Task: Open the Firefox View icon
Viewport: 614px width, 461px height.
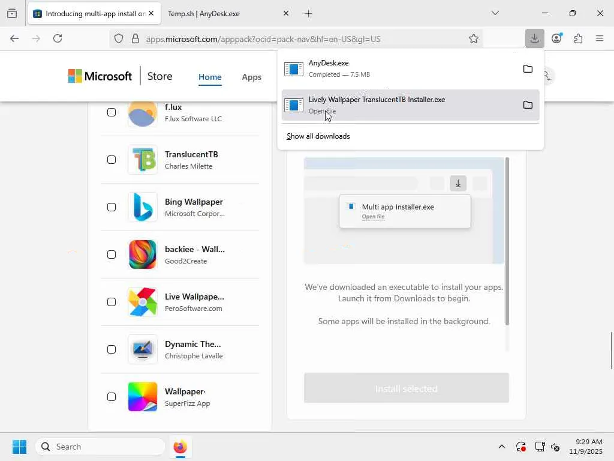Action: point(12,13)
